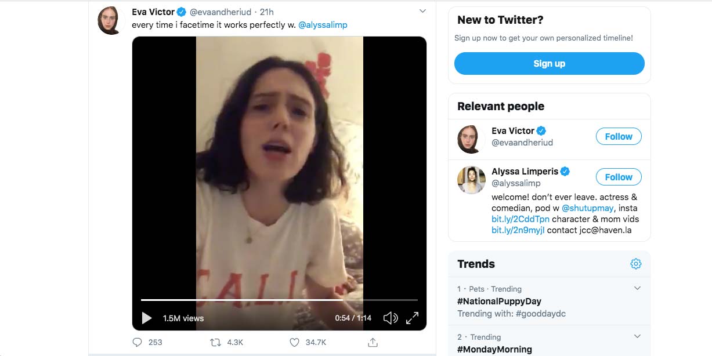Sign up for Twitter

click(x=549, y=64)
